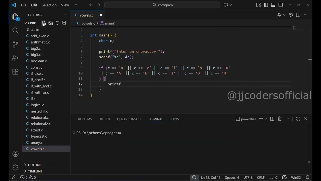Open Accounts menu in activity bar
Viewport: 321px width, 181px height.
click(15, 154)
